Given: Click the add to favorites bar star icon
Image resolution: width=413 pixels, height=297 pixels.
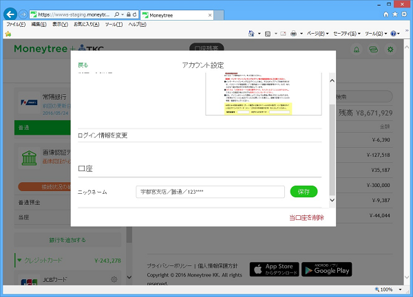Looking at the screenshot, I should (x=8, y=34).
